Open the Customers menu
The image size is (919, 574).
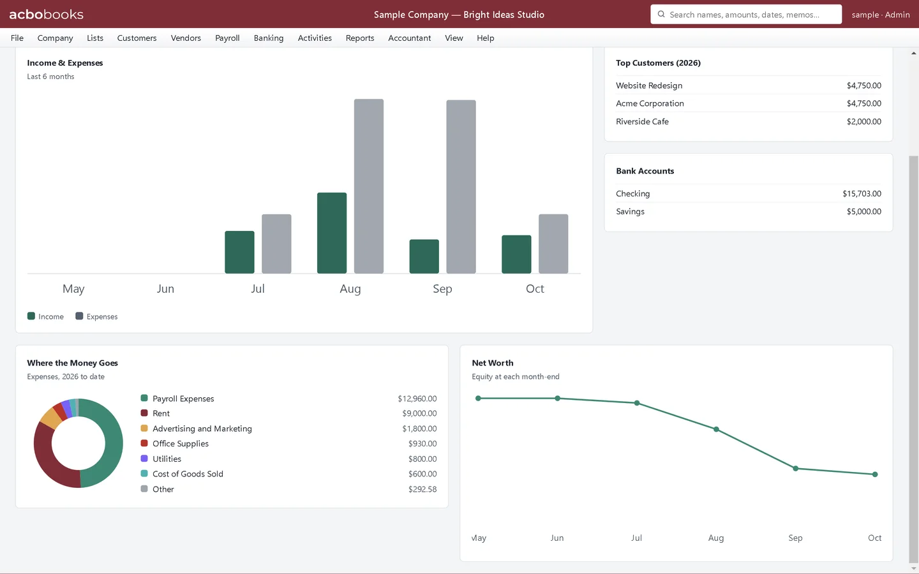[x=137, y=38]
